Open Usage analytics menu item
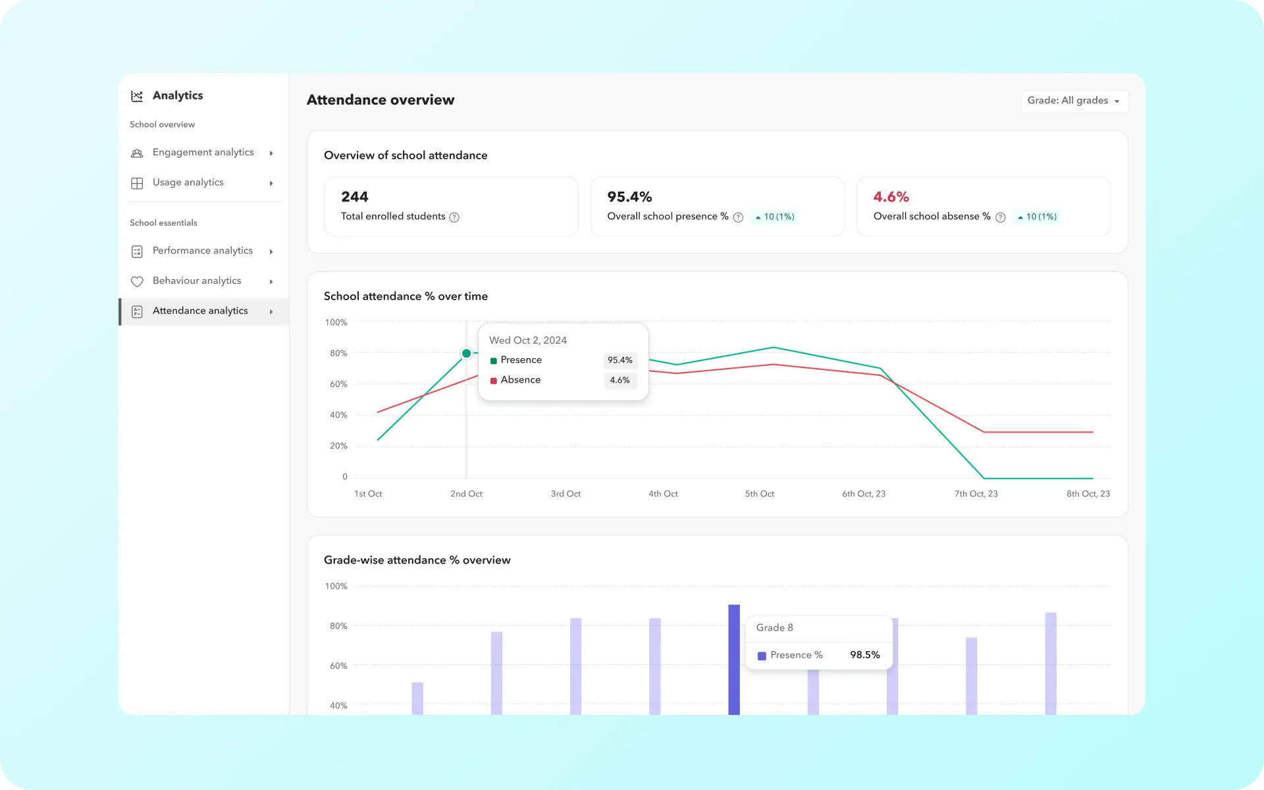 coord(203,183)
